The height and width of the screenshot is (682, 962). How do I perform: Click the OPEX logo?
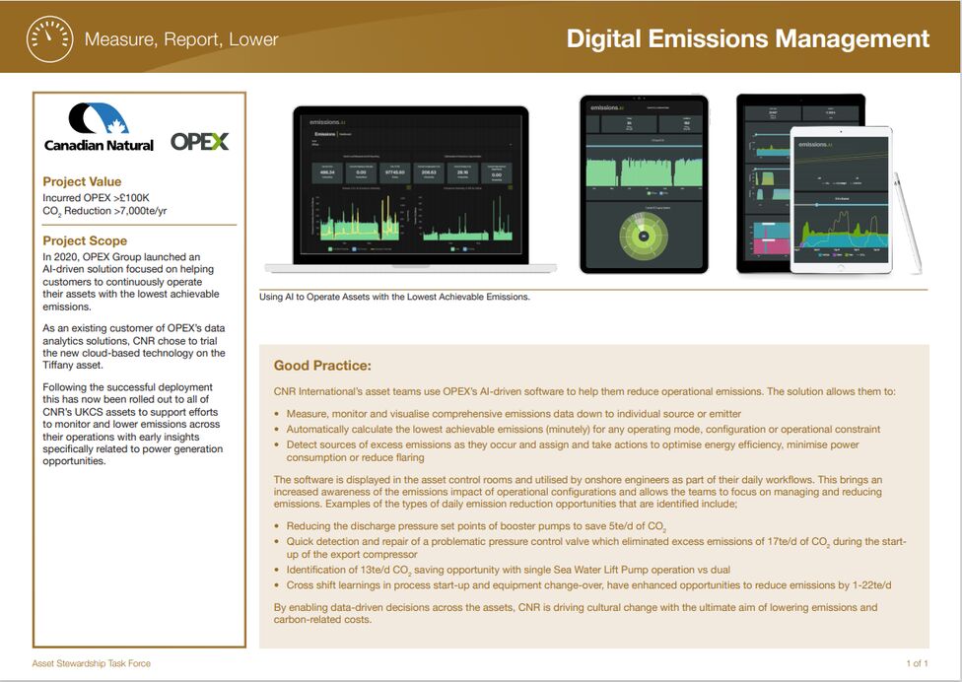pos(199,142)
